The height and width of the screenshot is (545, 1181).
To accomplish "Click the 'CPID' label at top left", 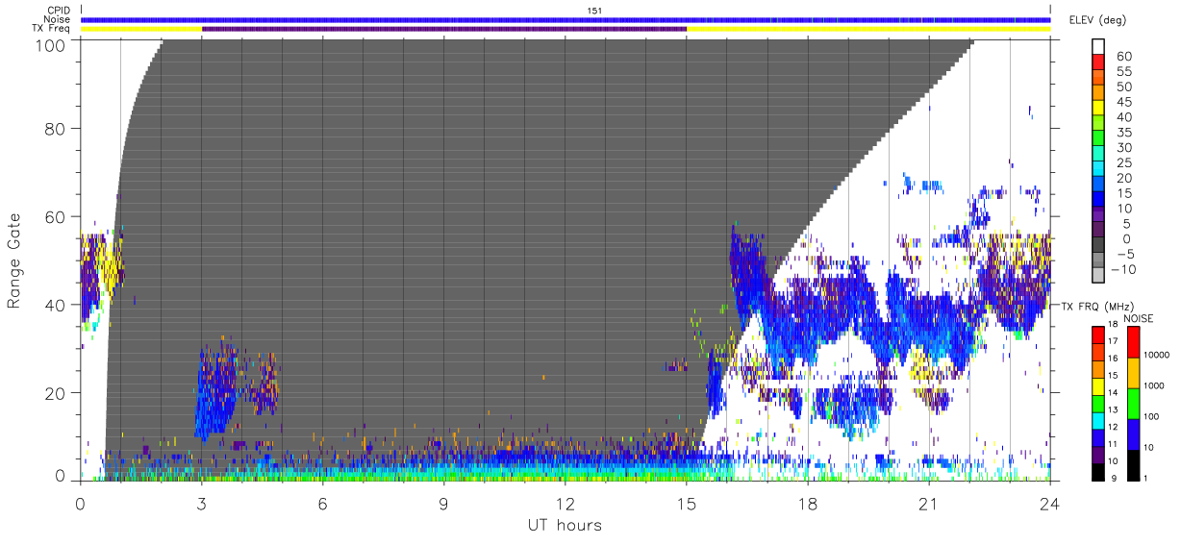I will coord(60,11).
